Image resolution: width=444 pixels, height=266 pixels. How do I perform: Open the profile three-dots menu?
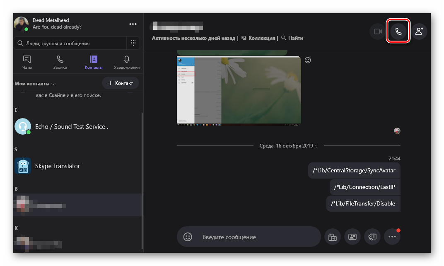[x=133, y=24]
